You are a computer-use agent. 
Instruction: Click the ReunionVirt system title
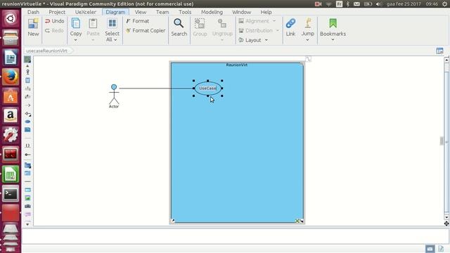pos(236,65)
